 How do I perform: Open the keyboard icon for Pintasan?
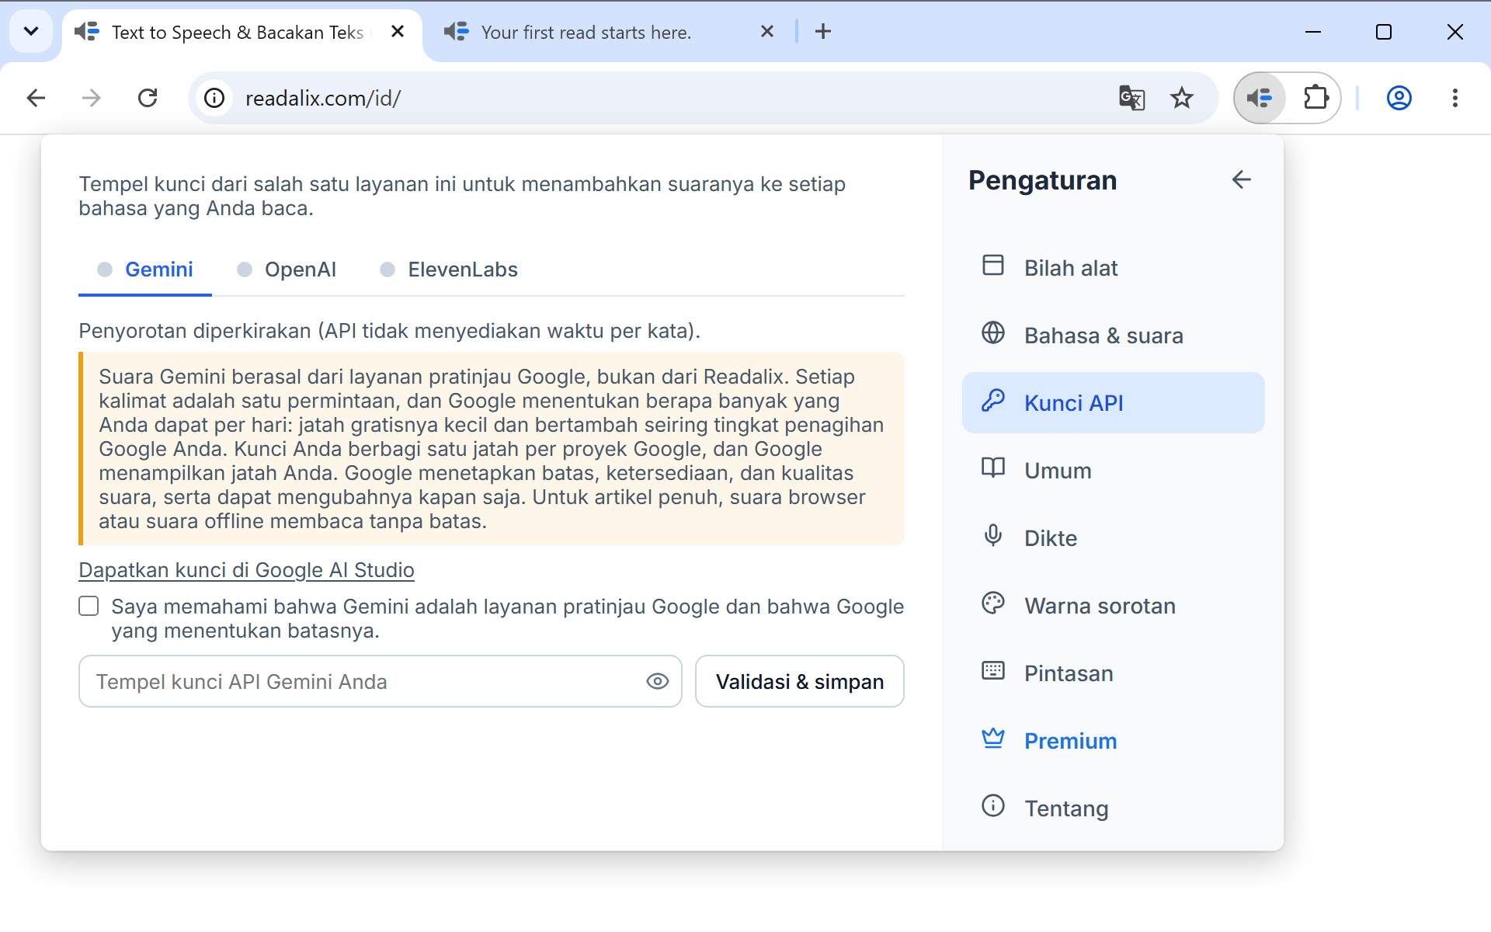992,670
